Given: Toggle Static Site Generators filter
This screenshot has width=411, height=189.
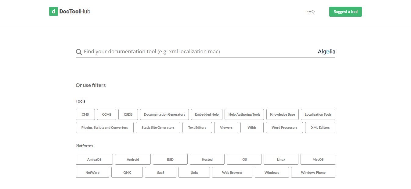Looking at the screenshot, I should point(158,128).
